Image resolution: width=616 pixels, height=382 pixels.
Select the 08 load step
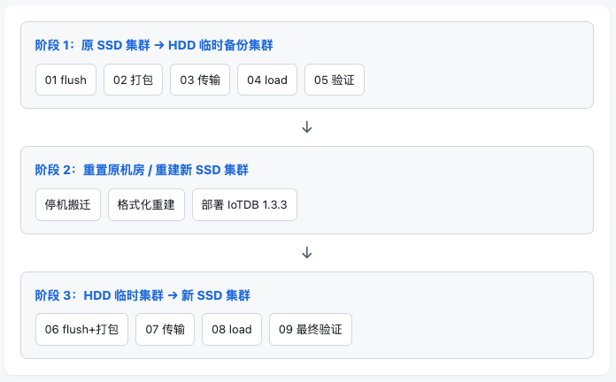point(232,330)
